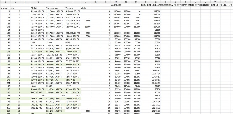Select cell '$50,374, 195 PTS'
The height and width of the screenshot is (114, 233).
coord(55,45)
